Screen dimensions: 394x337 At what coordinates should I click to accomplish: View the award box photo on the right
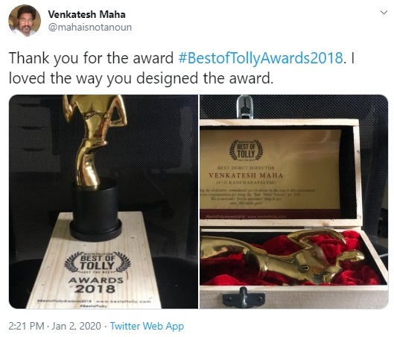tap(294, 201)
